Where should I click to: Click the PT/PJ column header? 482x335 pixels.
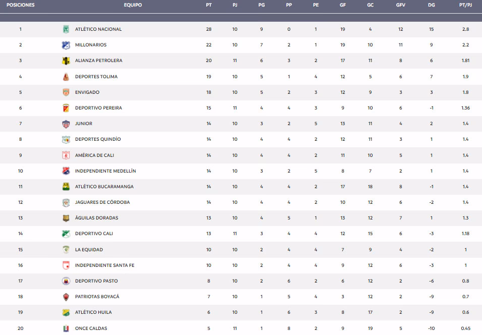(465, 5)
